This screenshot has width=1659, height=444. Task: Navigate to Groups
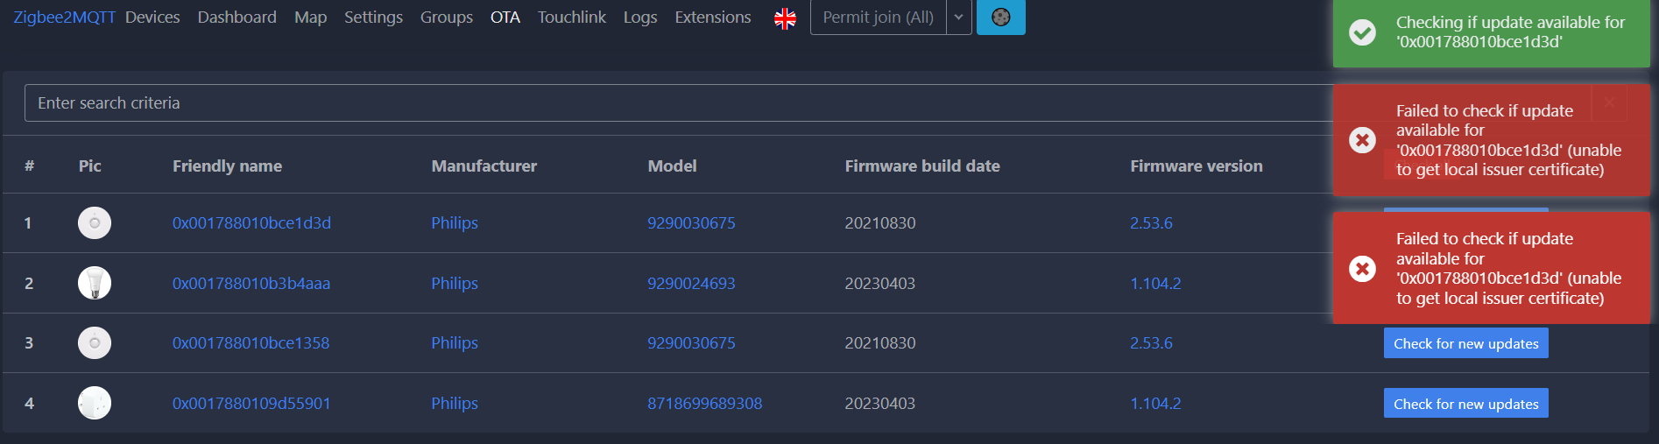[x=446, y=17]
